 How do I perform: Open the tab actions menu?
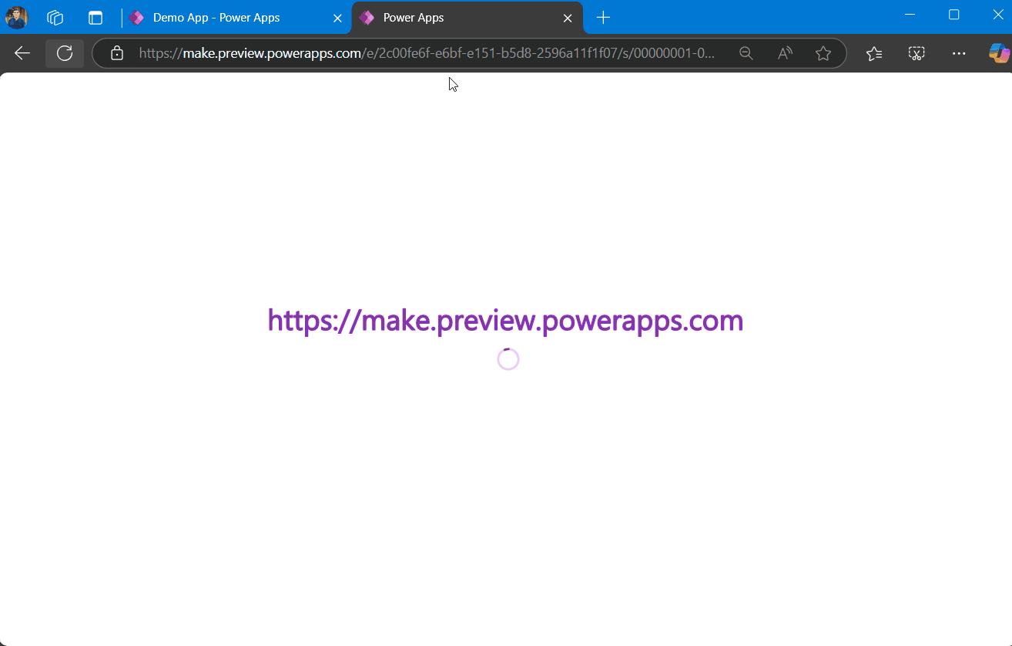tap(96, 17)
